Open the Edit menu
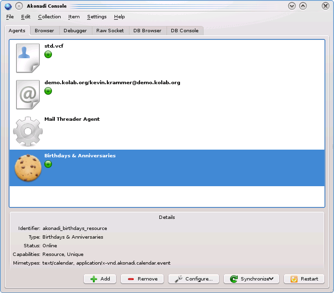Image resolution: width=334 pixels, height=293 pixels. [x=26, y=17]
